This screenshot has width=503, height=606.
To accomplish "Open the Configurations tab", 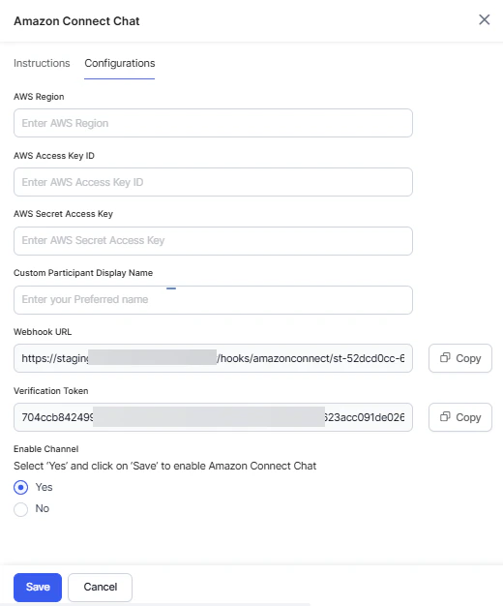I will tap(120, 63).
